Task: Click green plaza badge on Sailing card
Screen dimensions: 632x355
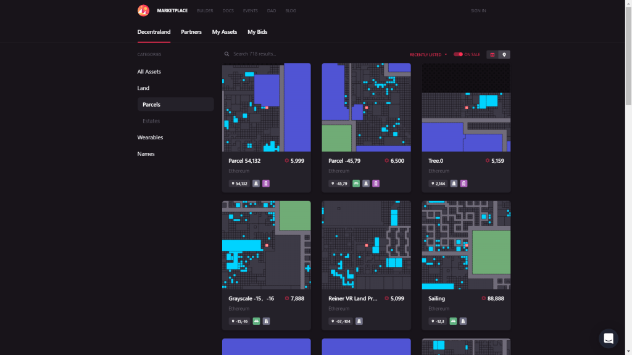Action: point(453,321)
